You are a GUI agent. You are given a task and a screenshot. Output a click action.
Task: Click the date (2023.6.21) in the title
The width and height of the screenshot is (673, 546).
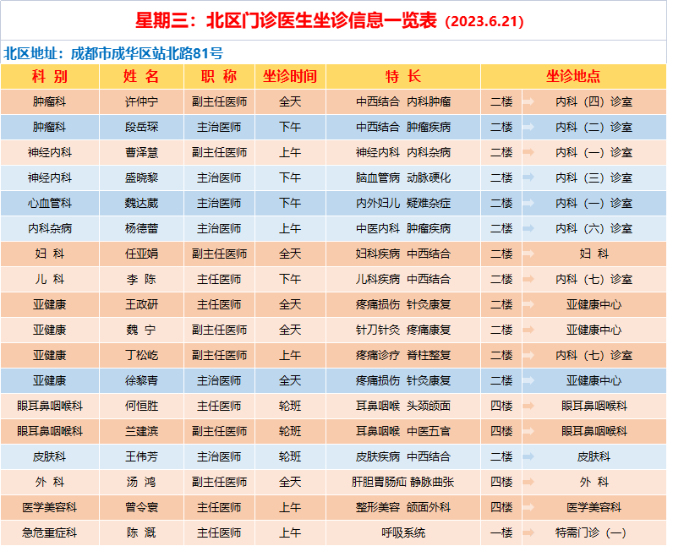(x=484, y=21)
